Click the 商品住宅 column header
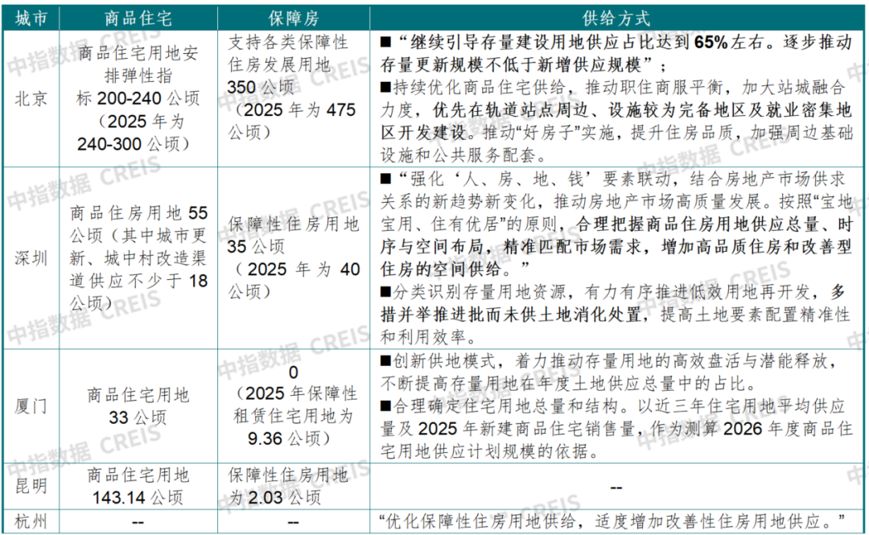The width and height of the screenshot is (869, 535). tap(138, 19)
